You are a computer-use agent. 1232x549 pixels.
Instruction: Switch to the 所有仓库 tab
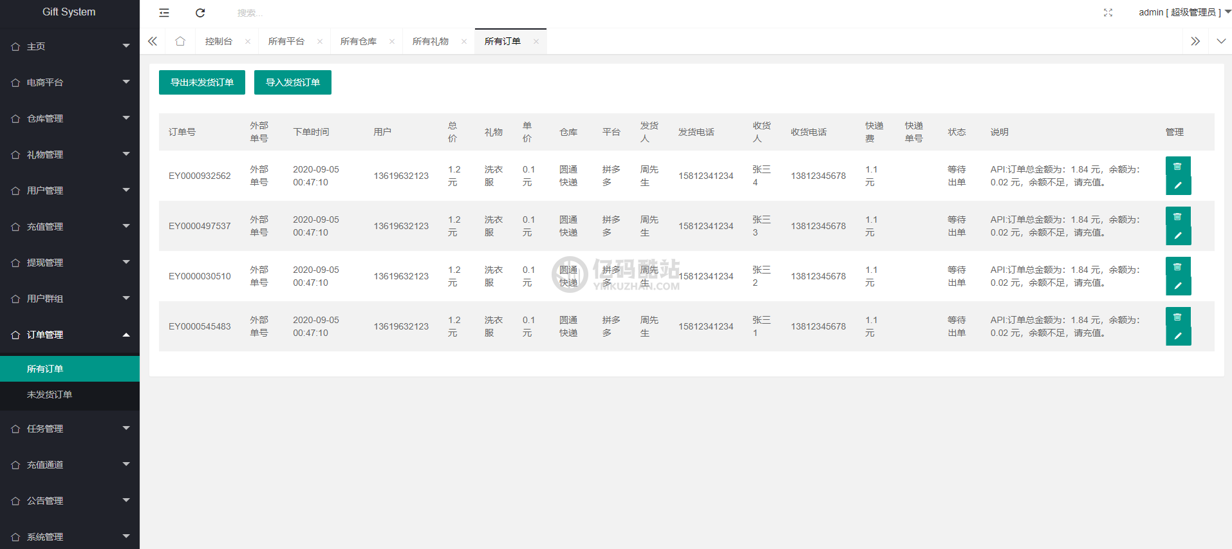coord(359,41)
